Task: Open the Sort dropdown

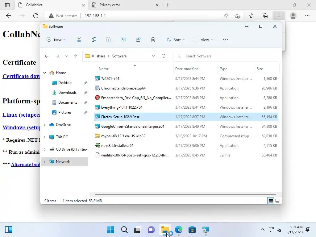Action: pos(175,40)
